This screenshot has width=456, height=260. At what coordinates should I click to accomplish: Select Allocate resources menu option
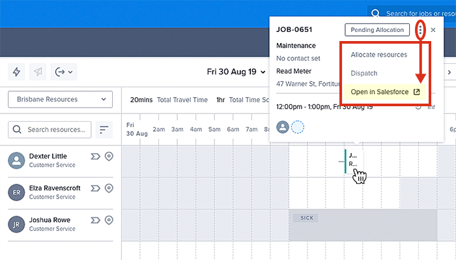(378, 55)
